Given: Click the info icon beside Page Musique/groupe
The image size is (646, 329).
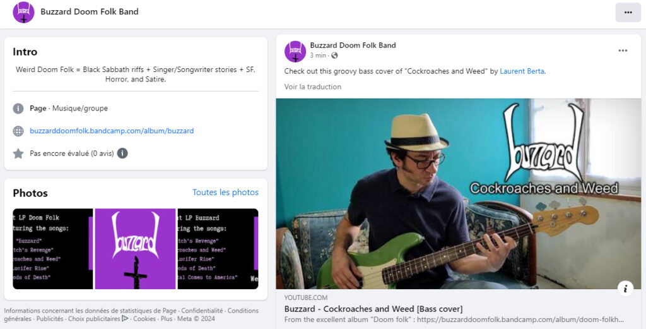Looking at the screenshot, I should point(18,109).
